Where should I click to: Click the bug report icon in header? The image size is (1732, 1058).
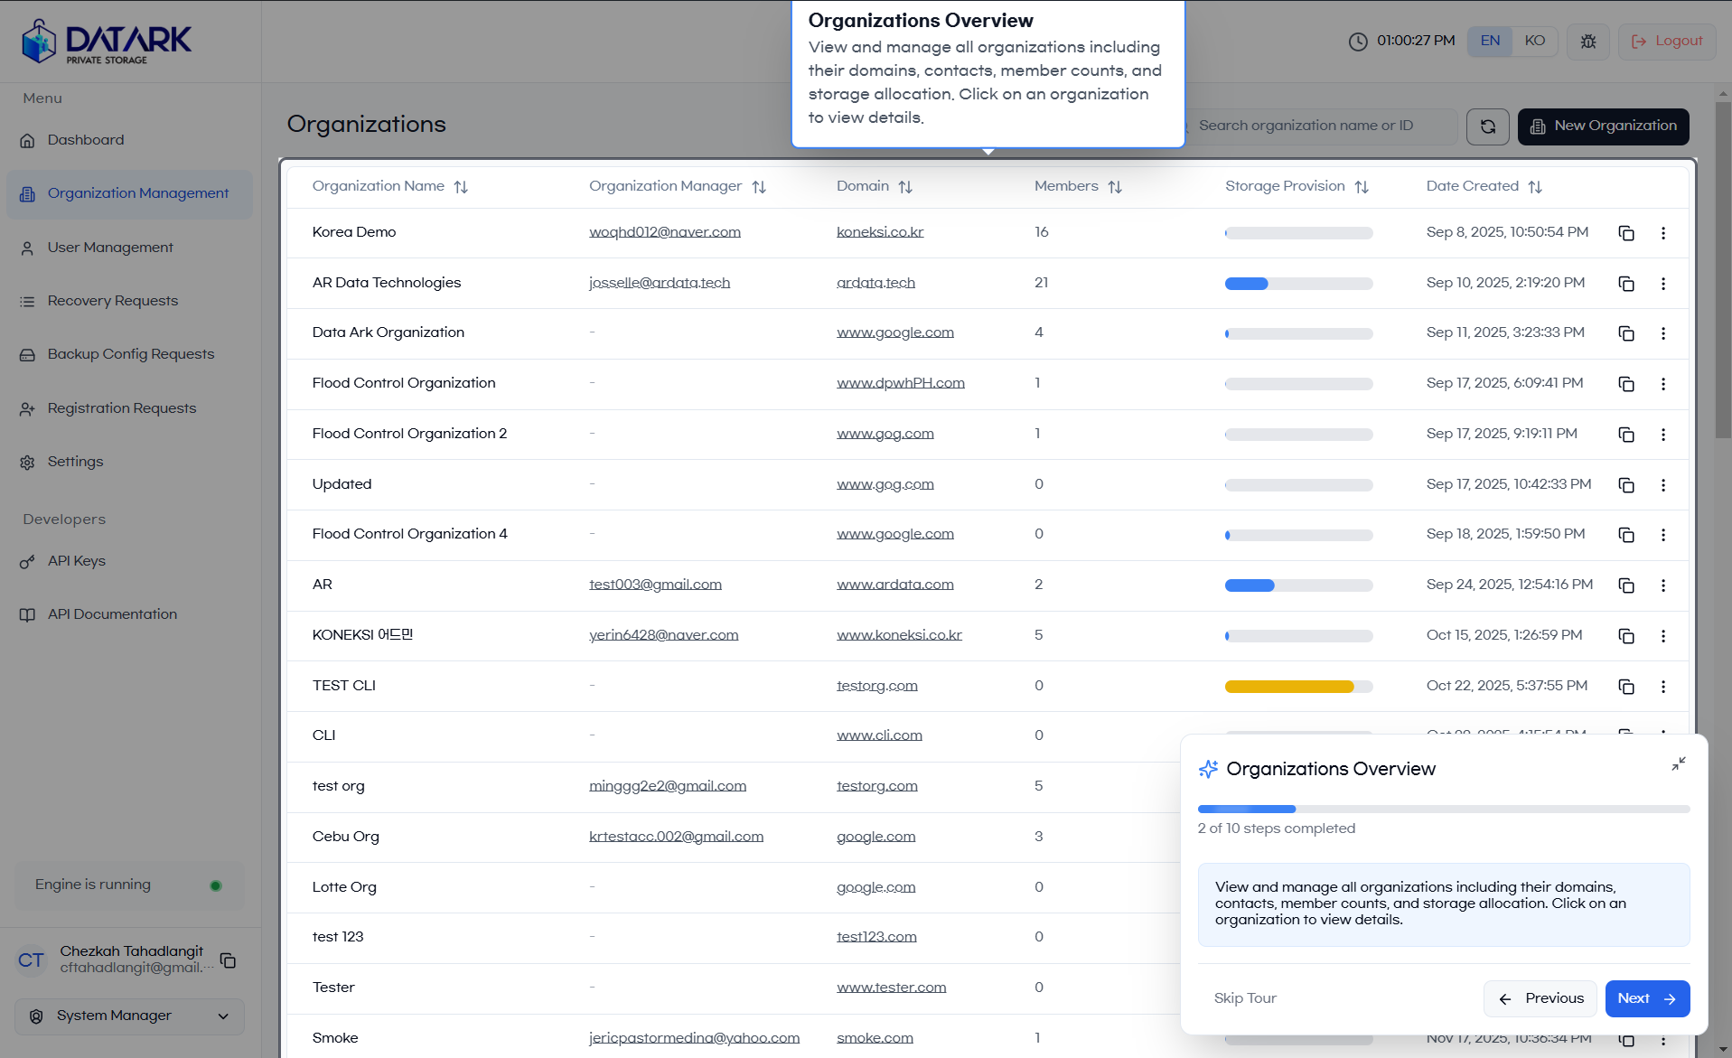click(x=1587, y=42)
